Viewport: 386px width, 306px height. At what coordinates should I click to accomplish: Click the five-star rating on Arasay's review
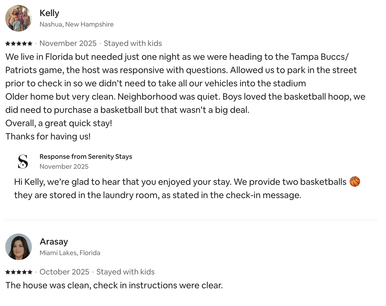[19, 272]
